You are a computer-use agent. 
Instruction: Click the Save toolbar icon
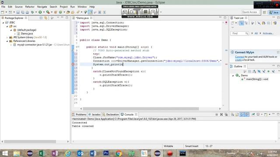click(18, 12)
